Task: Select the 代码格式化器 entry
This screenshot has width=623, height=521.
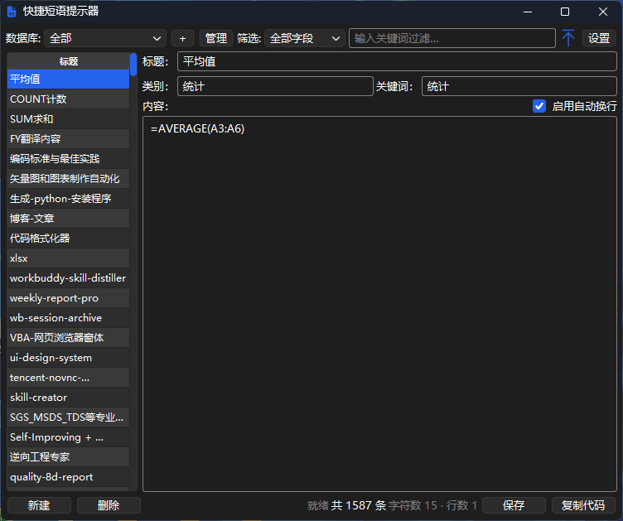Action: 68,238
